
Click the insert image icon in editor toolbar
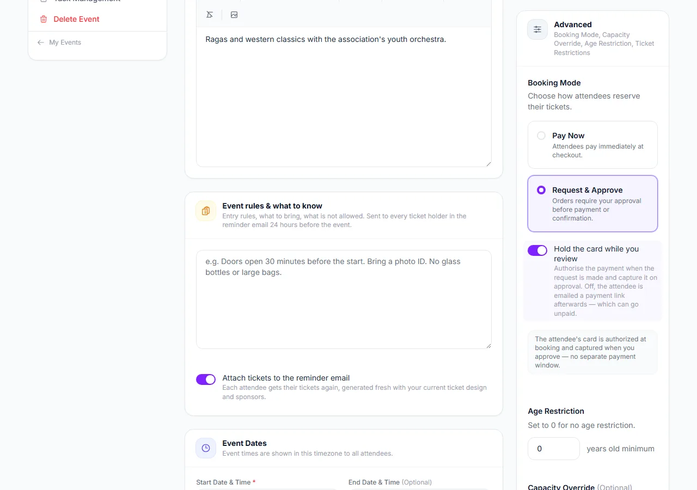234,15
